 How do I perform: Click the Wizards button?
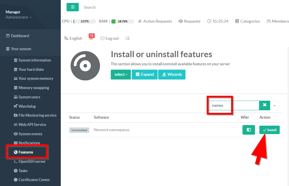172,75
